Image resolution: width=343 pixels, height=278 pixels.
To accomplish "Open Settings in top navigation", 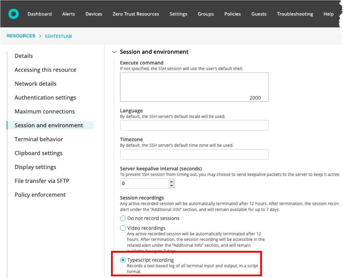I will 178,14.
